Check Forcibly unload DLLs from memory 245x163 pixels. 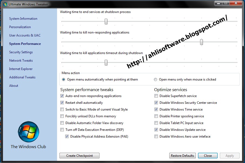coord(62,116)
